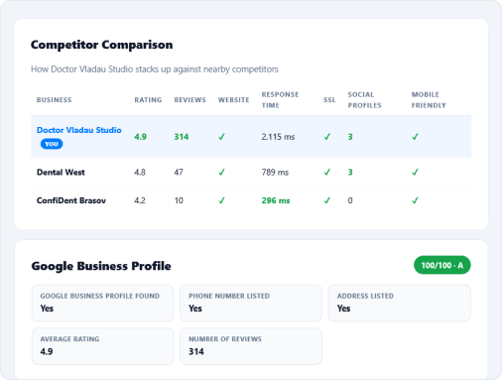
Task: Click the REVIEWS column header
Action: 189,100
